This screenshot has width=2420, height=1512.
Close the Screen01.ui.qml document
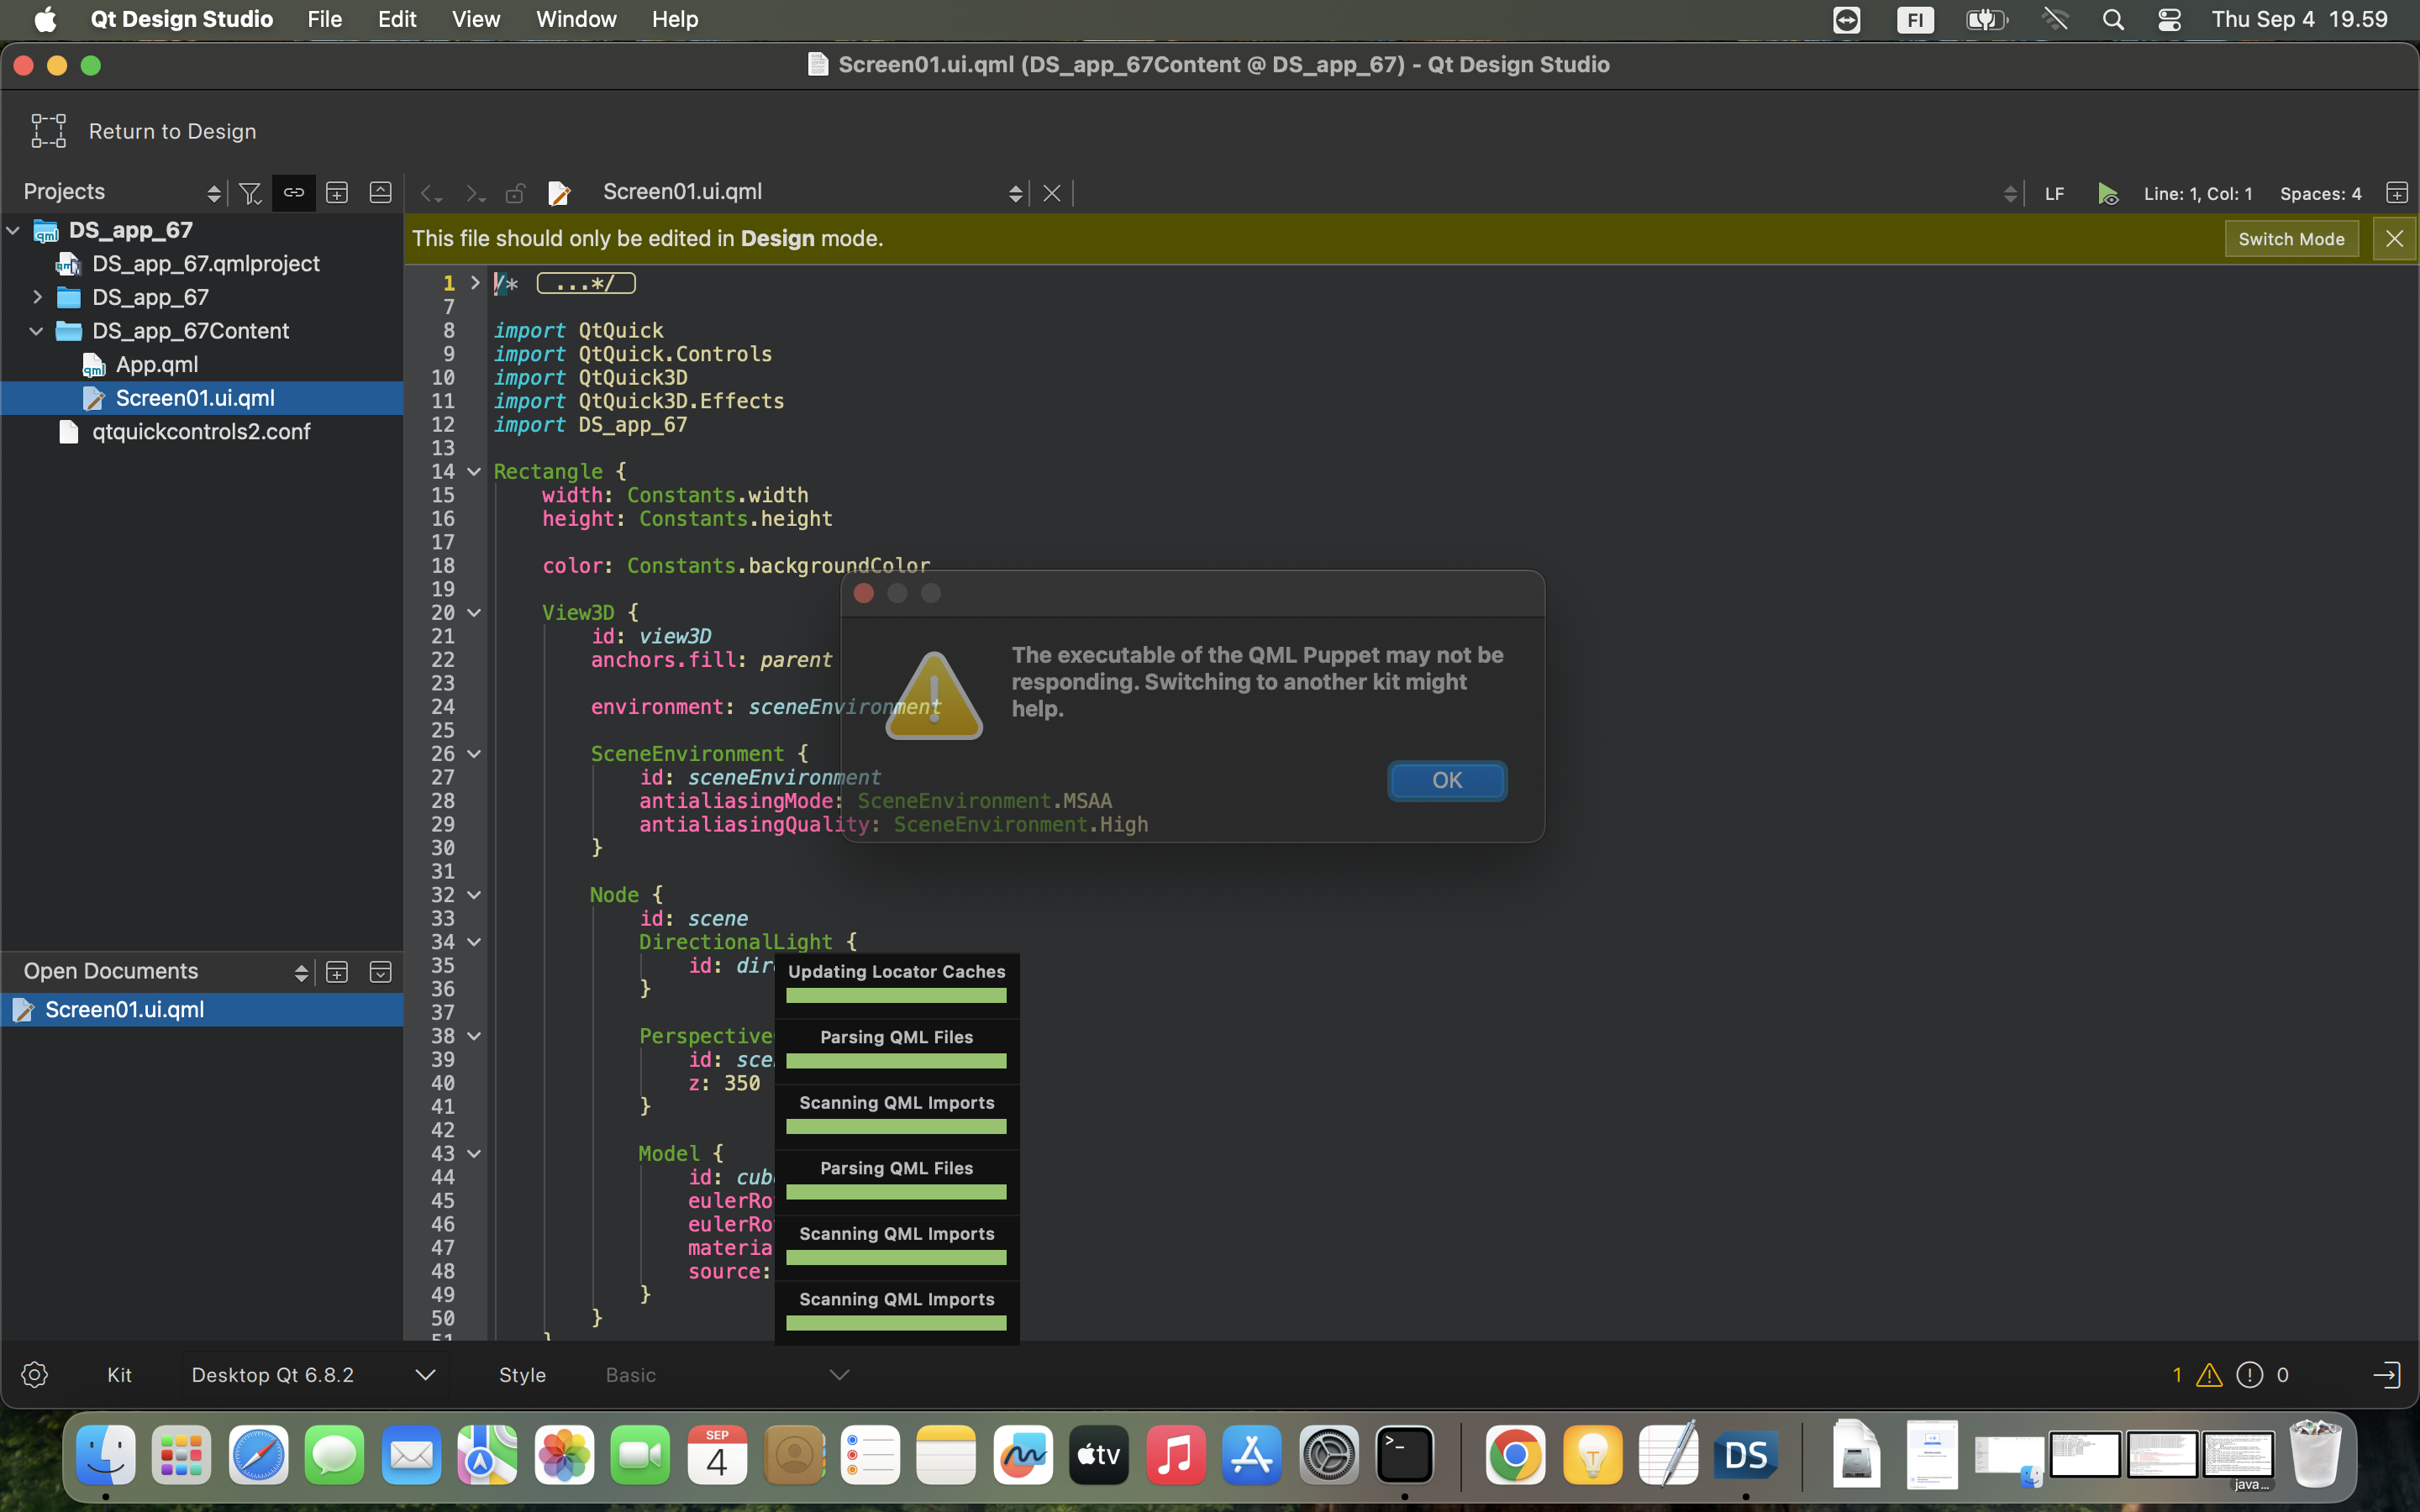(1051, 193)
